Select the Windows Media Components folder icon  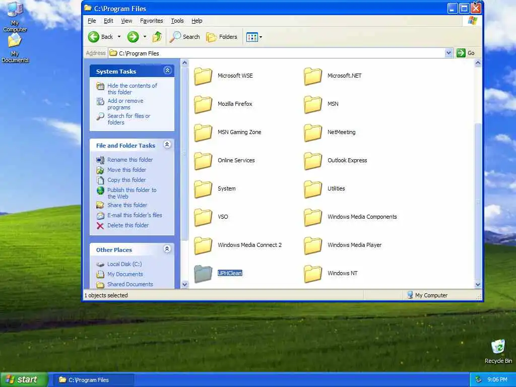point(312,218)
